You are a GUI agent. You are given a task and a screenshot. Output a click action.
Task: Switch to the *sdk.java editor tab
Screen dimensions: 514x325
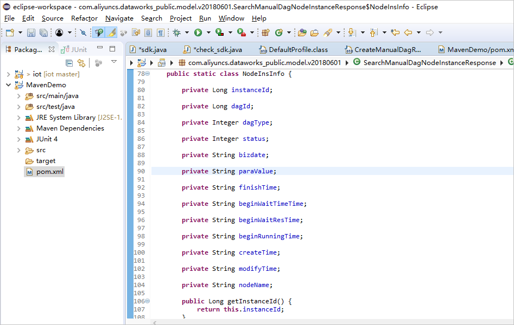click(148, 49)
